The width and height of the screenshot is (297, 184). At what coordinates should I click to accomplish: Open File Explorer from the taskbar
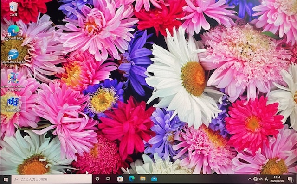click(x=143, y=178)
